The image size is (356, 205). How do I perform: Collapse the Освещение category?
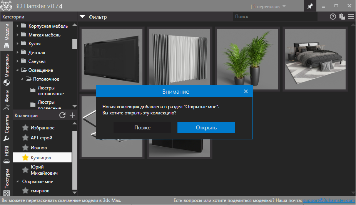coord(17,70)
